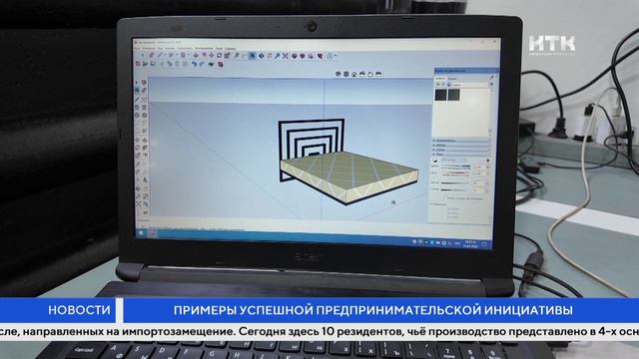Screen dimensions: 639x359
Task: Switch to Left view icon
Action: pos(378,74)
